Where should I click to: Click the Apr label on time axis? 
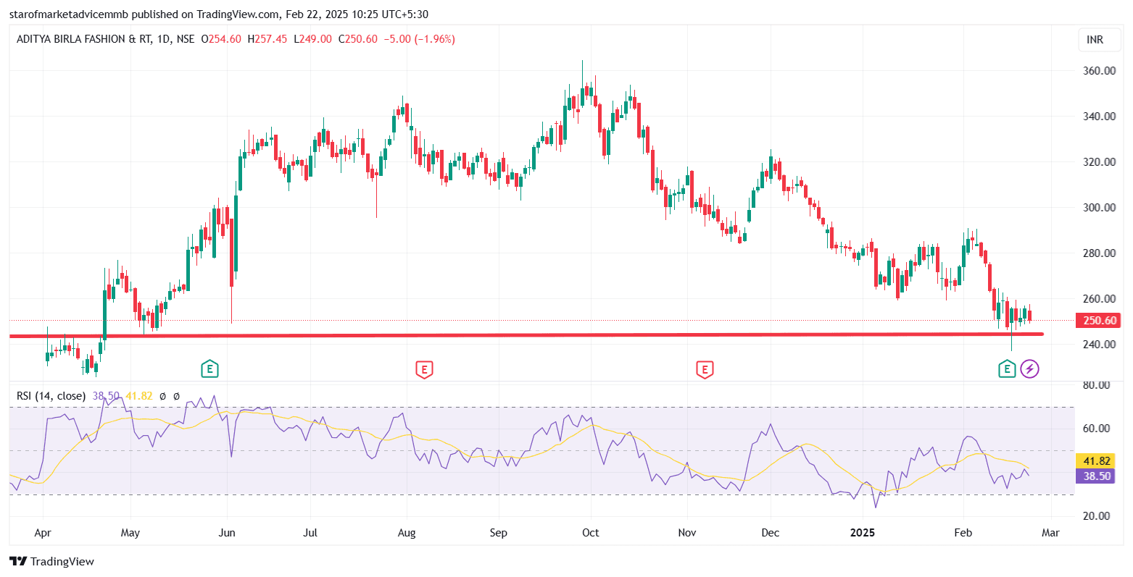click(43, 533)
